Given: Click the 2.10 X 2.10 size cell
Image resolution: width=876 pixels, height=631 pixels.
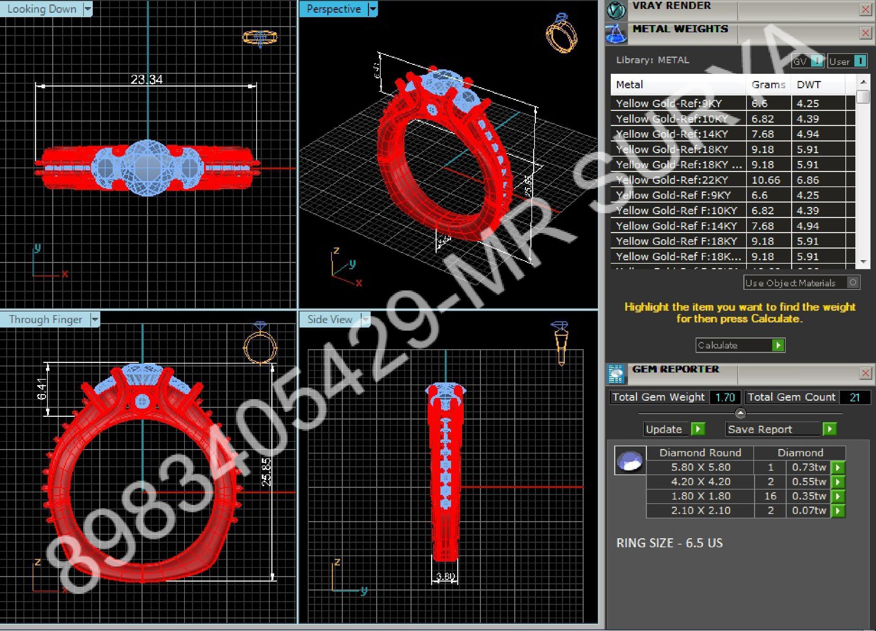Looking at the screenshot, I should tap(701, 511).
